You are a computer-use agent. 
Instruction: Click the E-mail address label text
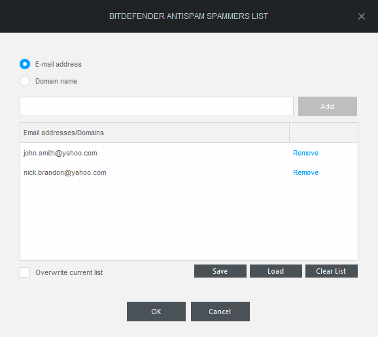(58, 64)
